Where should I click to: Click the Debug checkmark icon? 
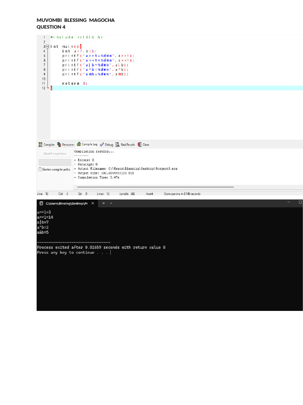pyautogui.click(x=102, y=145)
